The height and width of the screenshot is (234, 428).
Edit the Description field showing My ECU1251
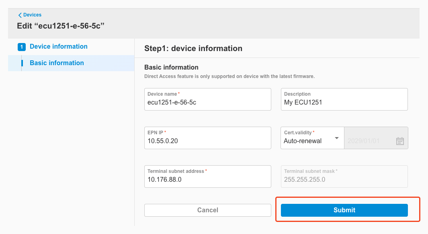pyautogui.click(x=344, y=99)
